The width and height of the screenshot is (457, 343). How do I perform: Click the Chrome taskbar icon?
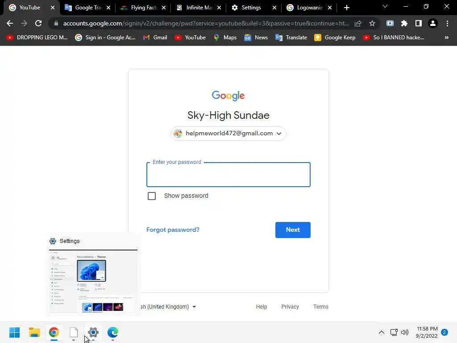tap(54, 332)
